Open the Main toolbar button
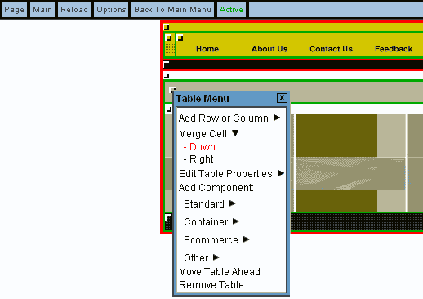 42,10
